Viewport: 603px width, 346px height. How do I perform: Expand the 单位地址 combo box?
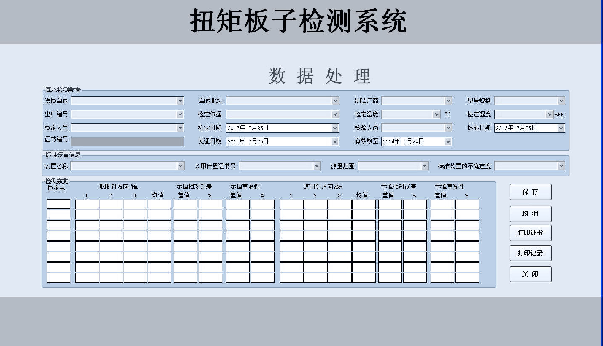pyautogui.click(x=335, y=101)
